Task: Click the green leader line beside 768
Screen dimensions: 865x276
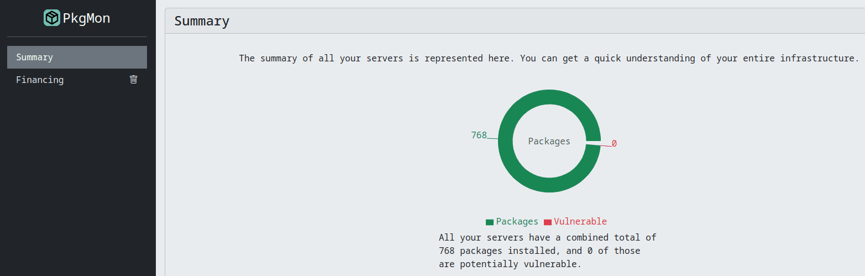Action: (x=492, y=138)
